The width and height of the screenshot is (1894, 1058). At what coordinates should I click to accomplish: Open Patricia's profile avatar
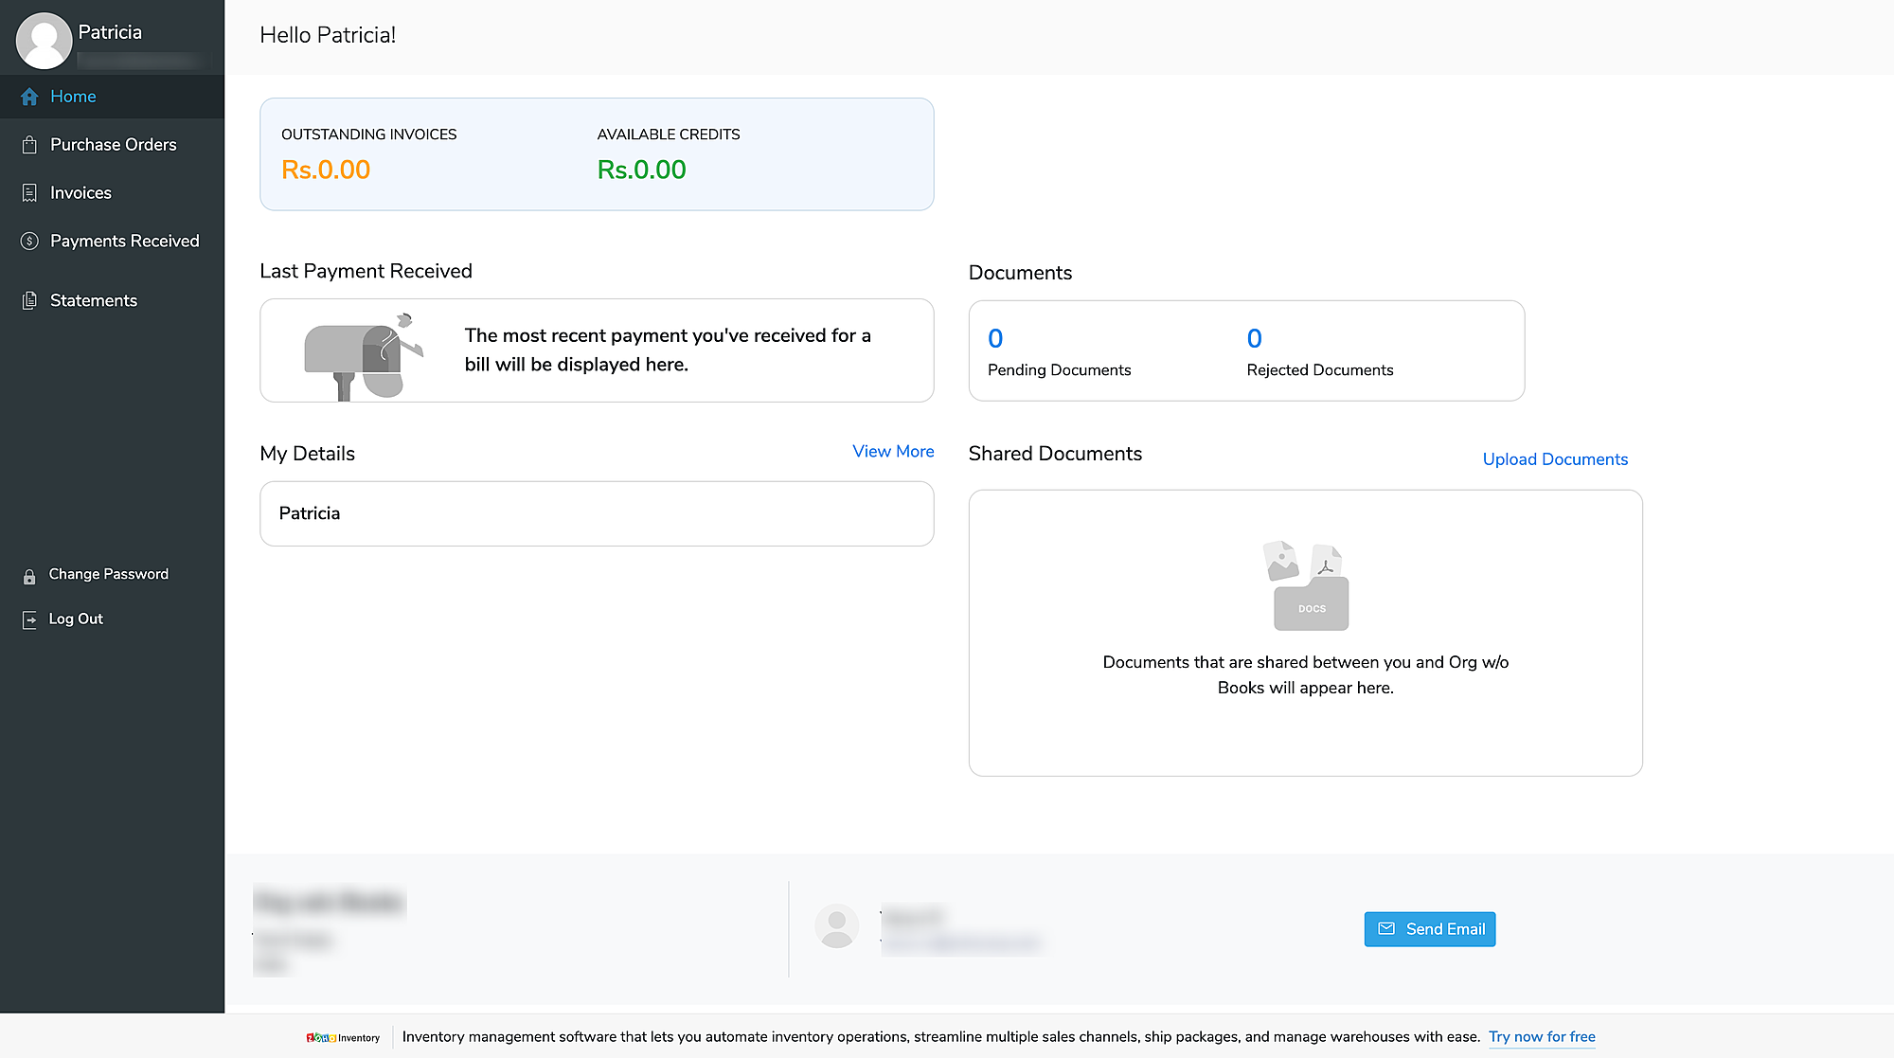pyautogui.click(x=44, y=39)
